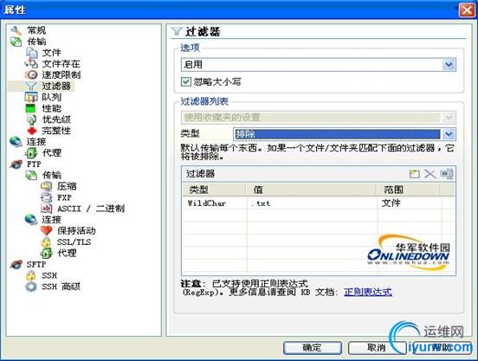Select 完整性 in the tree

(56, 131)
